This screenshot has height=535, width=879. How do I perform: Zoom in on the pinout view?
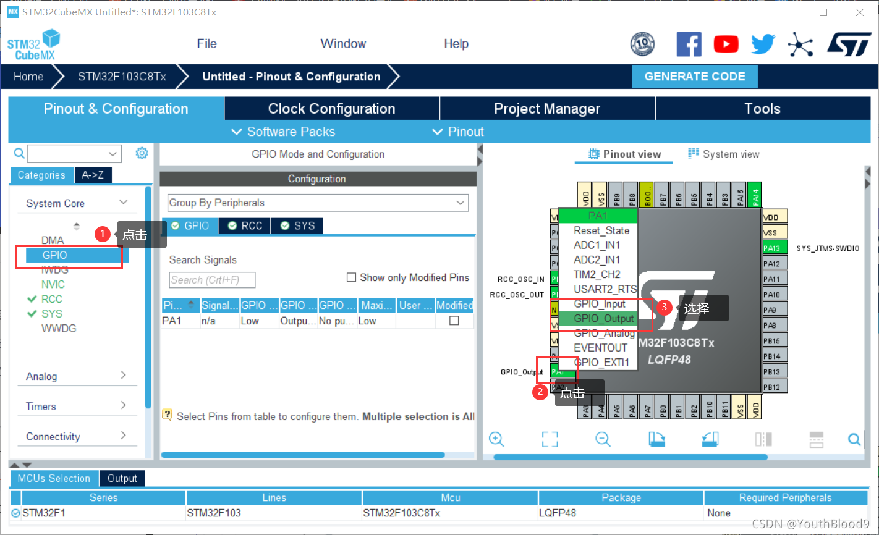tap(496, 439)
